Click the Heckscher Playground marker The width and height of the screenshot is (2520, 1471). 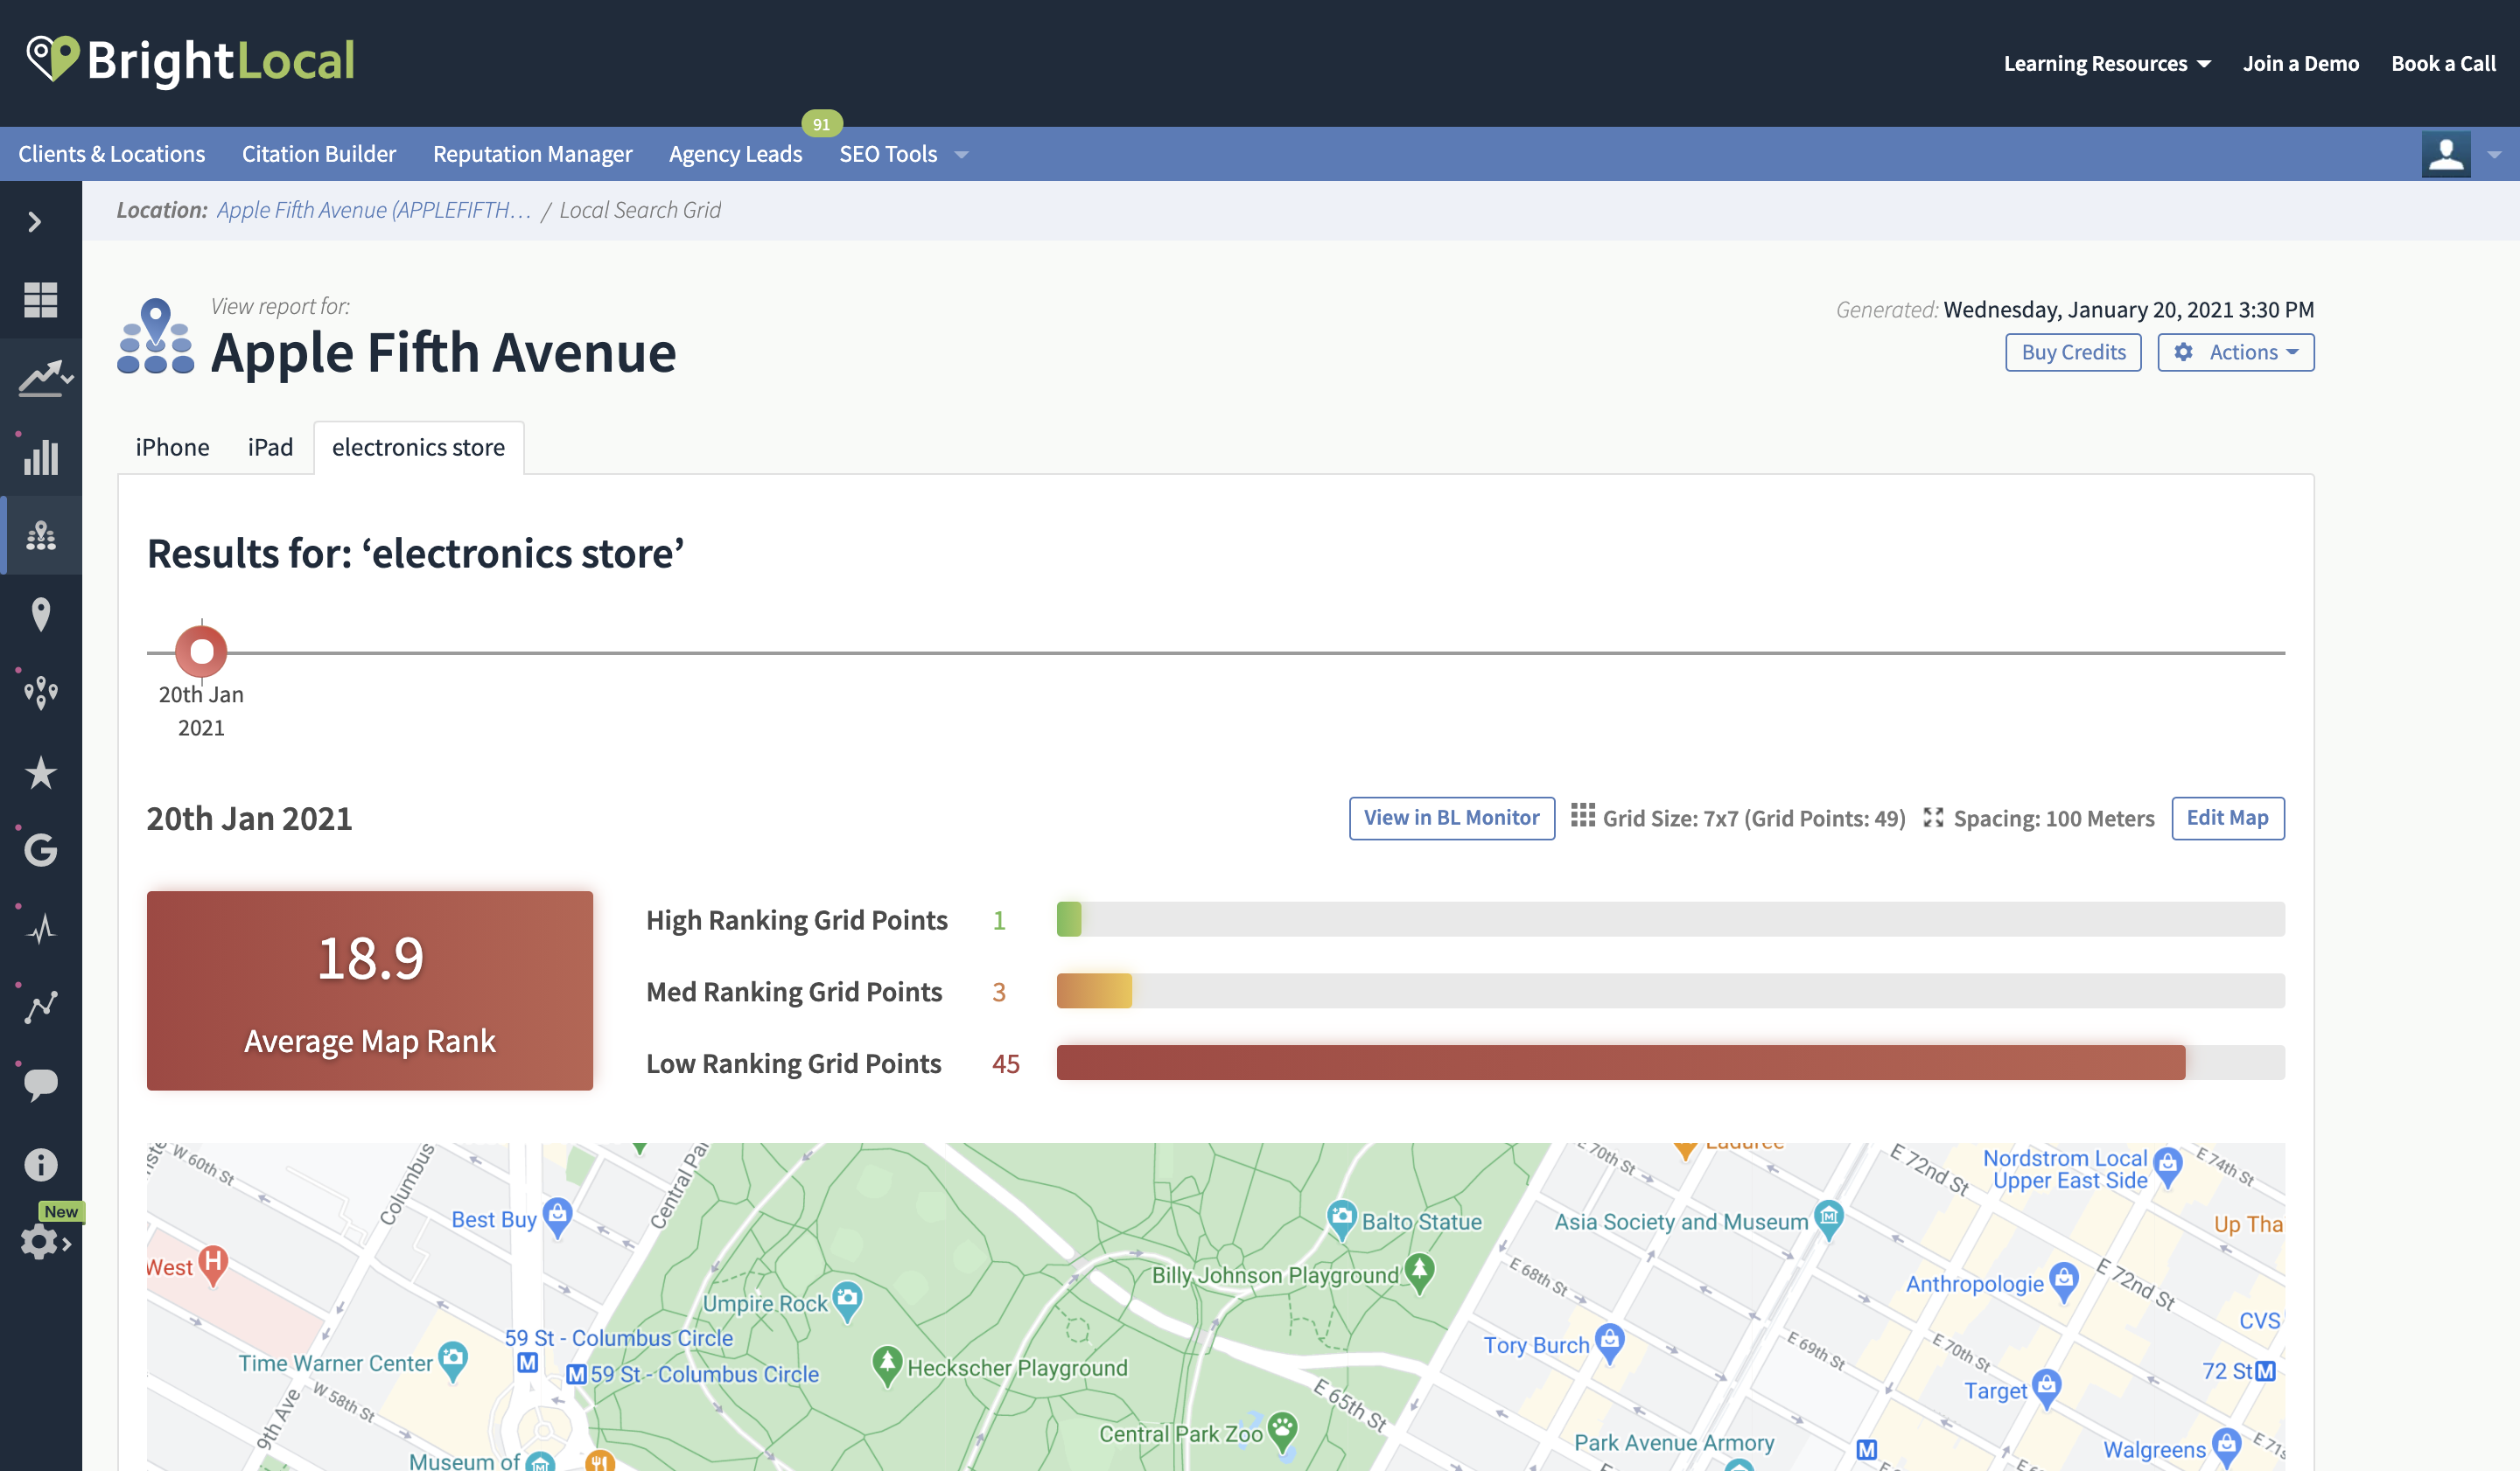point(887,1366)
